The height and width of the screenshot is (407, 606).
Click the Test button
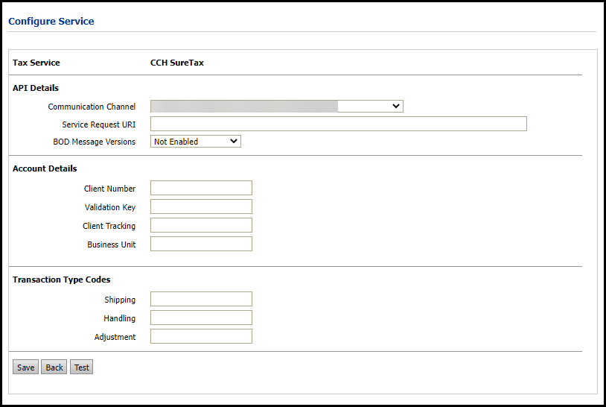[x=81, y=367]
